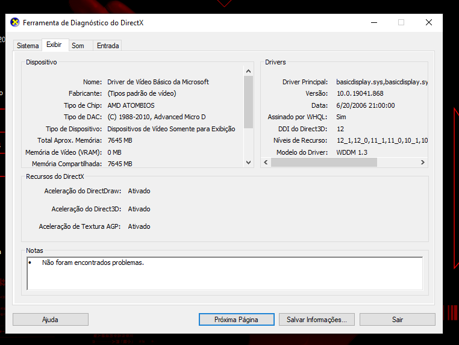Click Dispositivo scrollbar up arrow
The image size is (459, 345).
(249, 71)
